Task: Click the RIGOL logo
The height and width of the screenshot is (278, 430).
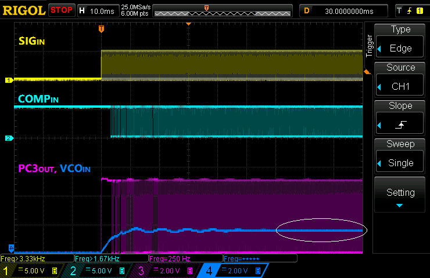Action: pos(24,10)
